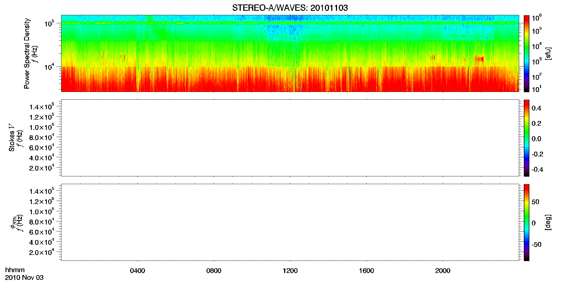Click the empty Stokes V panel
The height and width of the screenshot is (299, 580).
290,138
